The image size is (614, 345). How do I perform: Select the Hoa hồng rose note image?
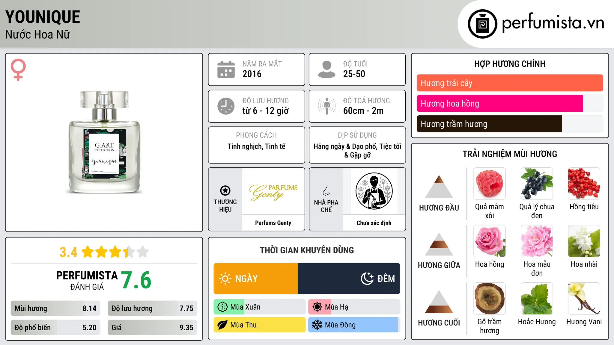click(490, 241)
